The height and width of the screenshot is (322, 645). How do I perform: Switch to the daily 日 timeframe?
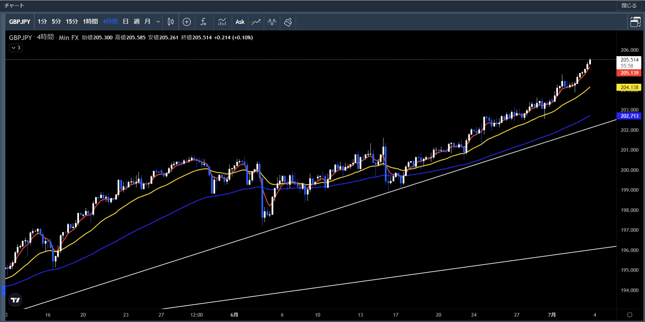126,22
